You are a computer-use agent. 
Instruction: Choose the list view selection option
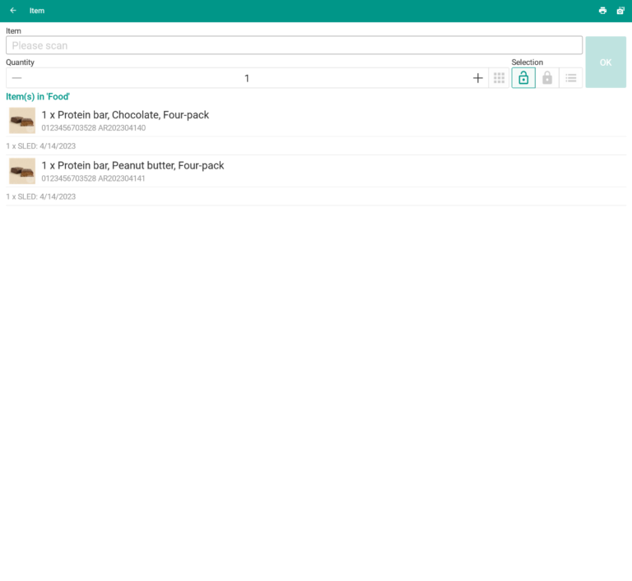(x=571, y=78)
